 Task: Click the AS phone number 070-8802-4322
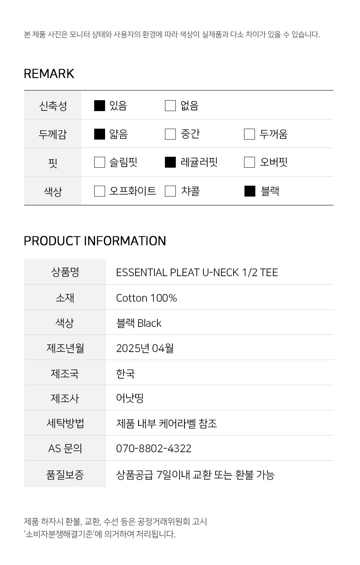coord(154,448)
